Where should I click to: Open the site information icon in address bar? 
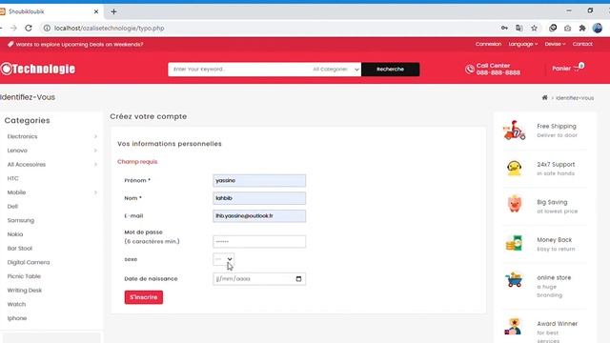point(47,28)
